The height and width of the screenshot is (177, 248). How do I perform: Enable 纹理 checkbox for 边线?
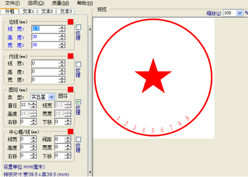pyautogui.click(x=78, y=27)
